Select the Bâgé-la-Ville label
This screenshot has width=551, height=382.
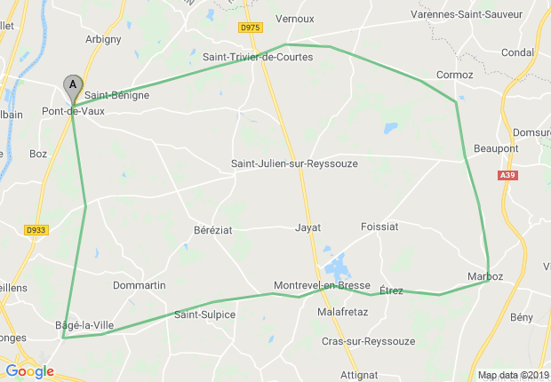(x=84, y=325)
